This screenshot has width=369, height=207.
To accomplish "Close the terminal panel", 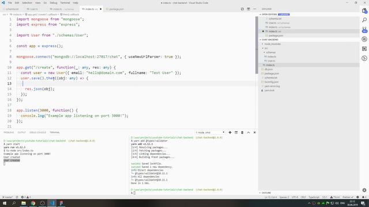I will pos(254,132).
